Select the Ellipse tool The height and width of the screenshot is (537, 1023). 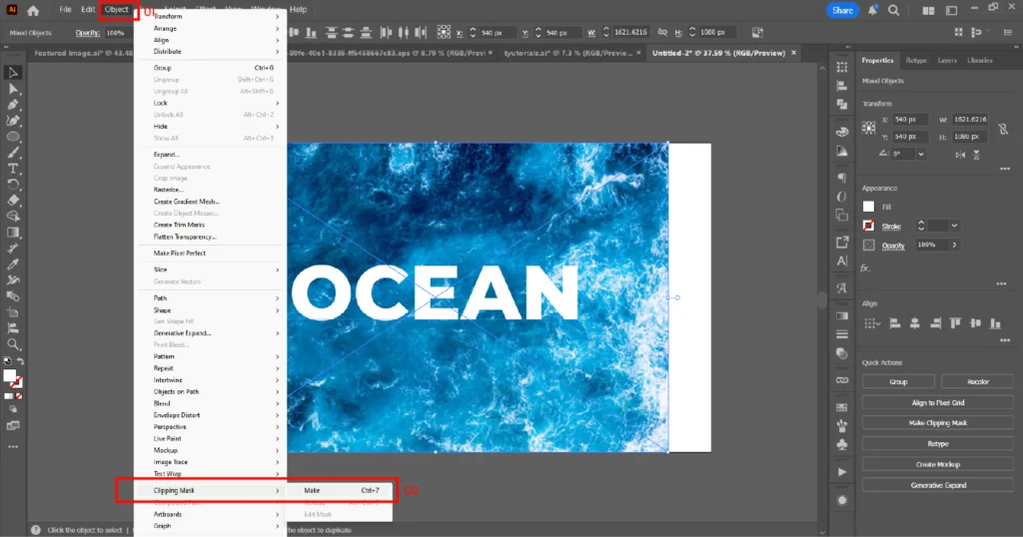pyautogui.click(x=13, y=137)
